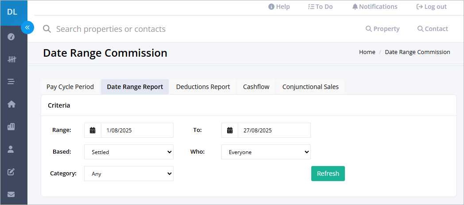The height and width of the screenshot is (205, 464).
Task: Click the Date Range Commission page title
Action: click(x=105, y=53)
